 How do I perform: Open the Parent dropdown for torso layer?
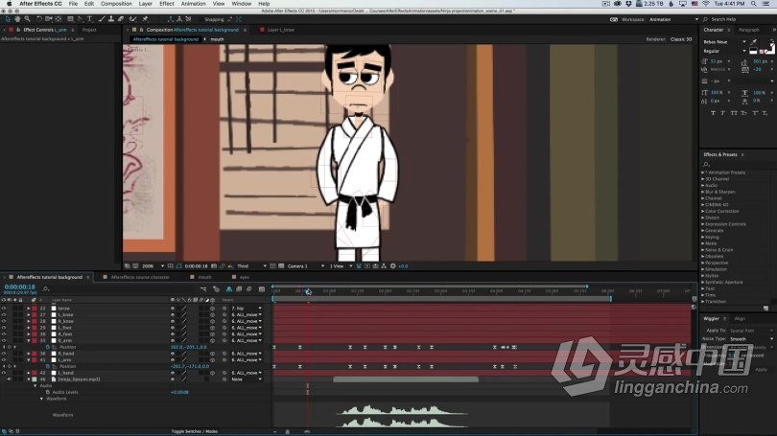pos(247,309)
